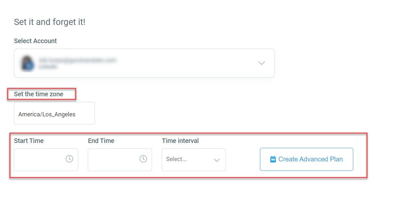
Task: Click the Select Account heading
Action: pyautogui.click(x=35, y=41)
